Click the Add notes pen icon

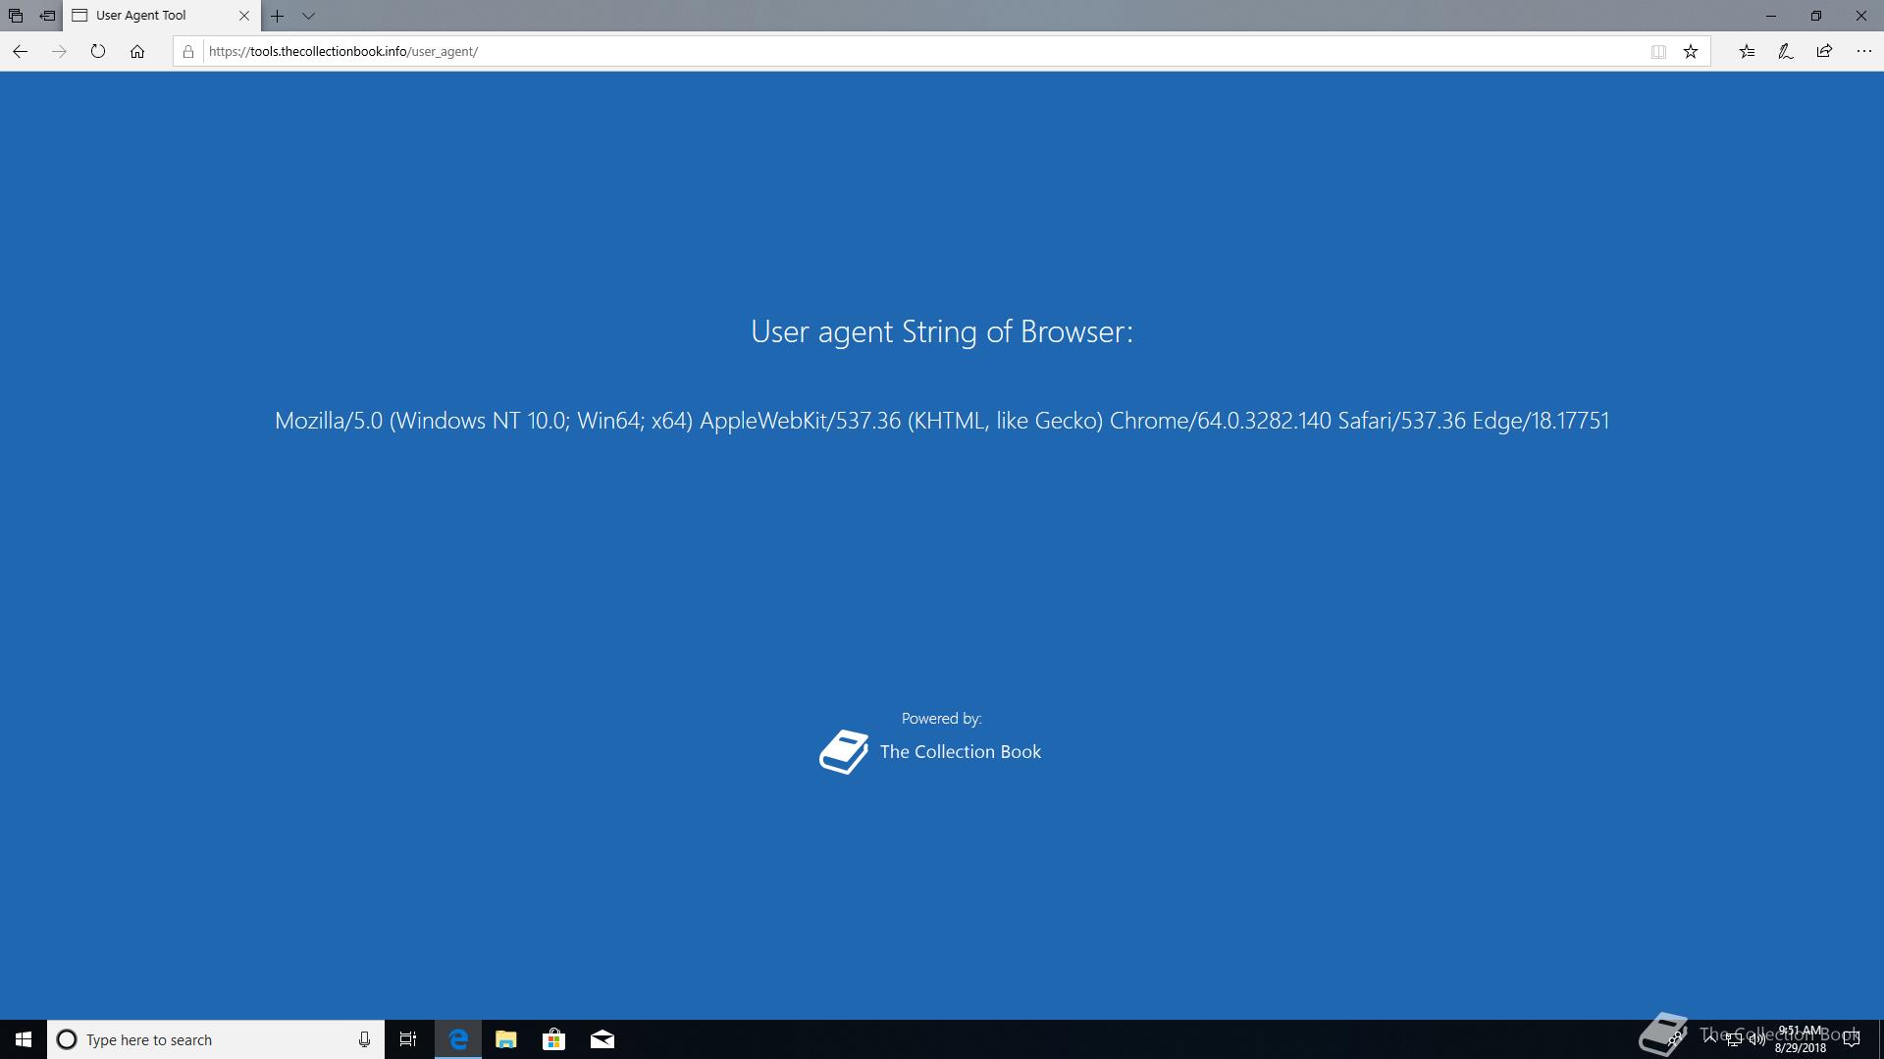(x=1785, y=51)
